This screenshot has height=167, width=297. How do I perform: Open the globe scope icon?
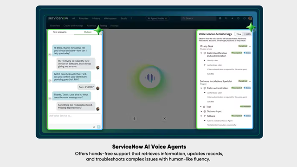220,19
